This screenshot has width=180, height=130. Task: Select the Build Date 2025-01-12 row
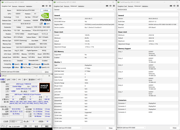coord(148,22)
